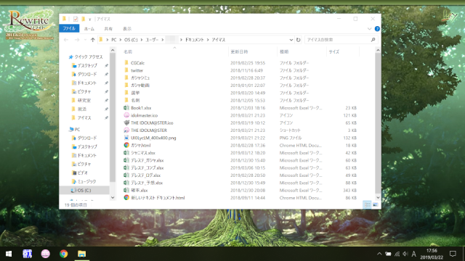Toggle the IME input mode A indicator
The height and width of the screenshot is (261, 465).
point(414,254)
